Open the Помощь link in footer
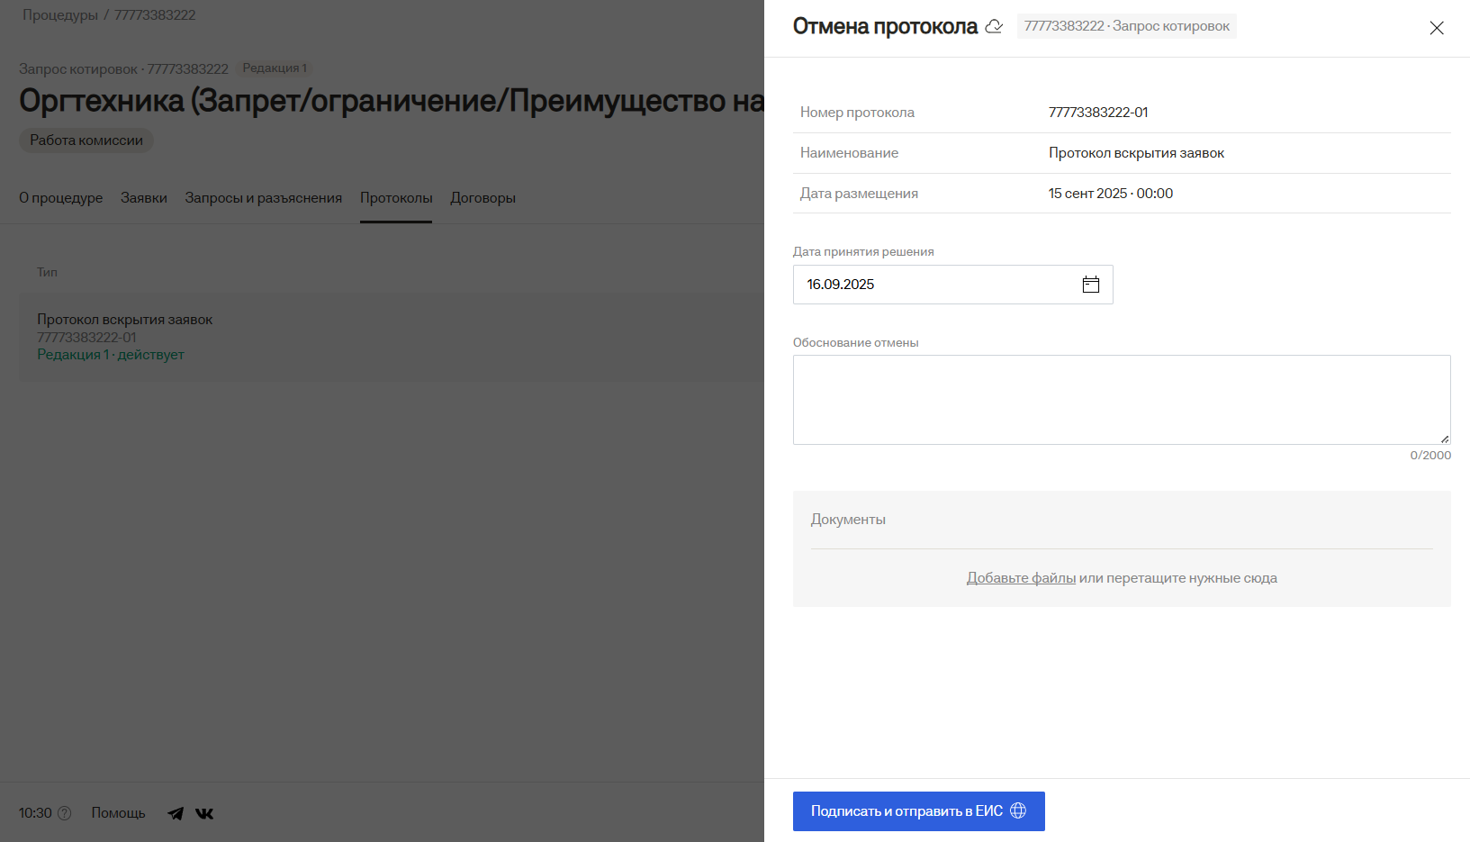Screen dimensions: 1470x842 [x=118, y=813]
